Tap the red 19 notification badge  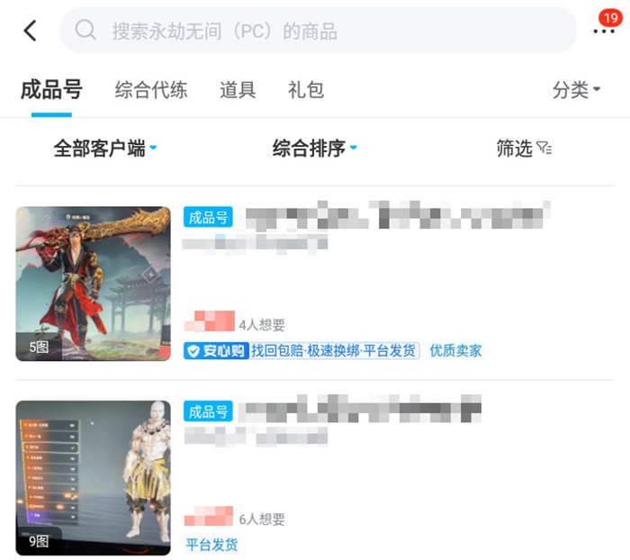[x=610, y=18]
